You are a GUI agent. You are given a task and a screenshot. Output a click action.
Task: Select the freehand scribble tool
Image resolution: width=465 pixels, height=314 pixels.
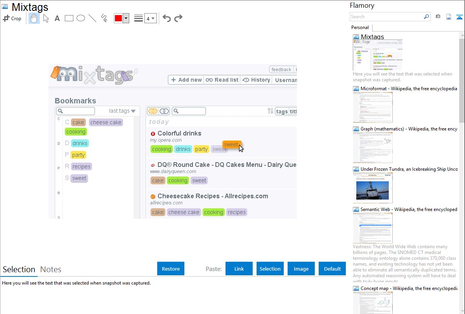tap(104, 18)
